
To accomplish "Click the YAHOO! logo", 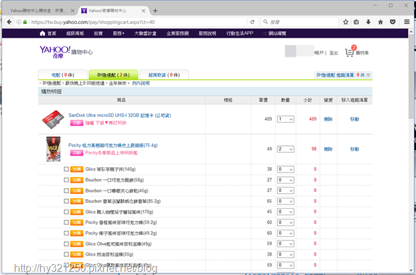I will (55, 51).
